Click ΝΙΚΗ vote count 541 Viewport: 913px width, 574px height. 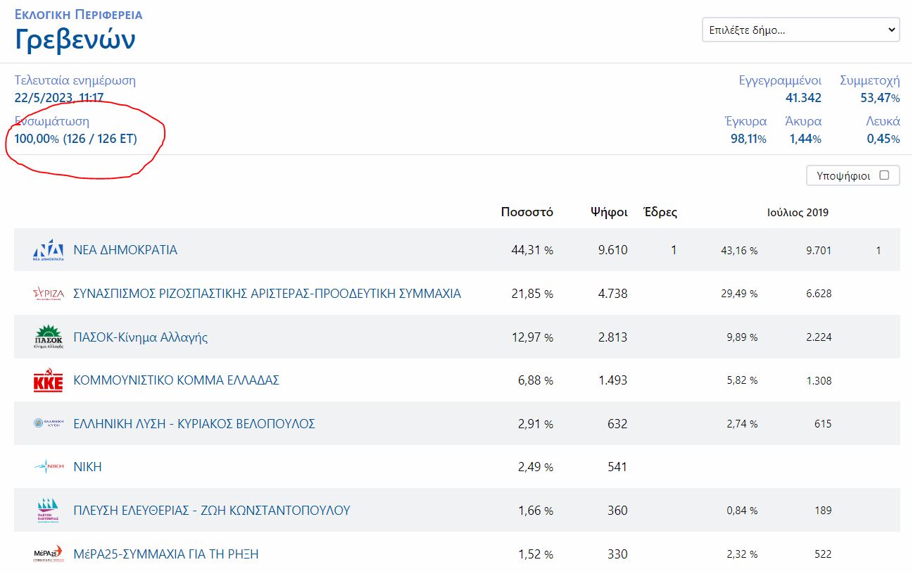617,467
